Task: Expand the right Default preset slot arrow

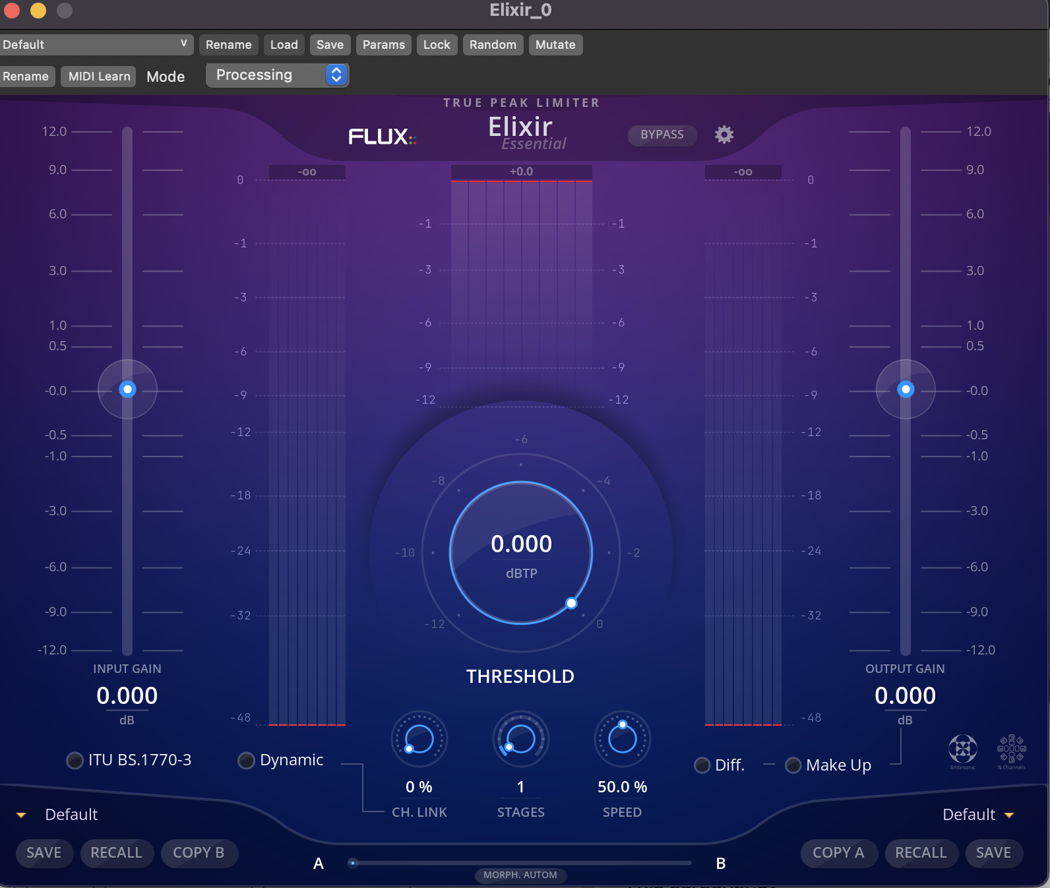Action: point(1009,815)
